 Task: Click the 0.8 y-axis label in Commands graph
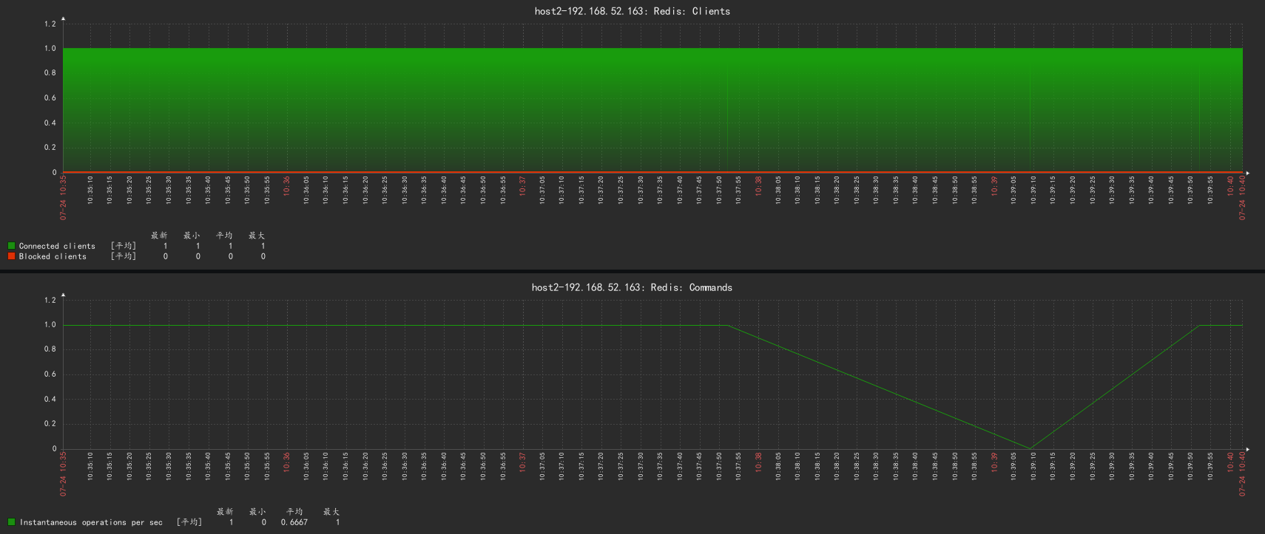[50, 349]
